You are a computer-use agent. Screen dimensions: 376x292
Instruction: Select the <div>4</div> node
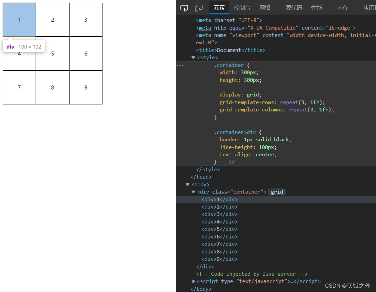(219, 222)
